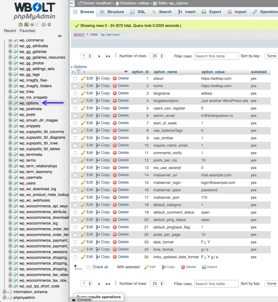The width and height of the screenshot is (278, 302).
Task: Click the phpMyAdmin home icon
Action: 20,24
